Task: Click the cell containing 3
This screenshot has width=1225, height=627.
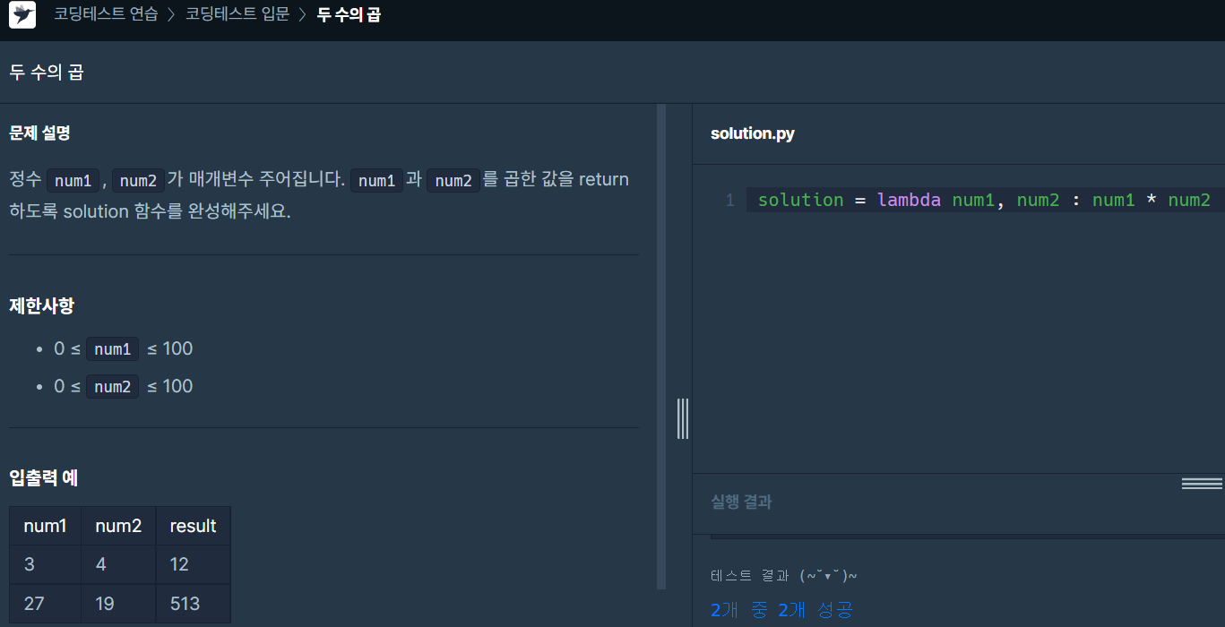Action: pyautogui.click(x=46, y=565)
